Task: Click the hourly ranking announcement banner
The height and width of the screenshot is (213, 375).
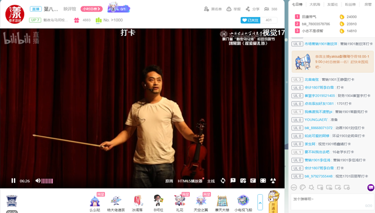Action: 333,62
